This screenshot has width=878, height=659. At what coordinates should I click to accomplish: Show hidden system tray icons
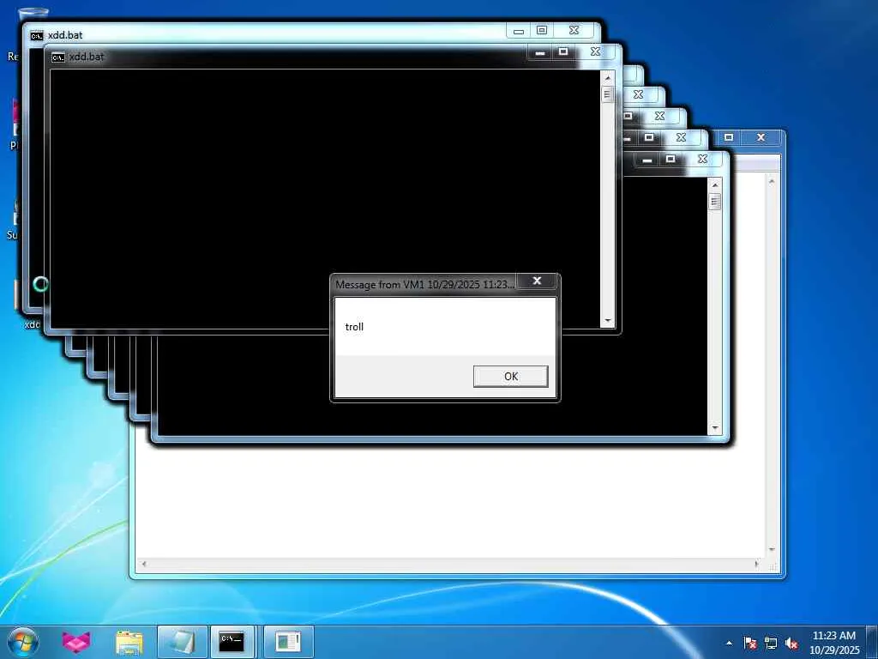point(729,643)
